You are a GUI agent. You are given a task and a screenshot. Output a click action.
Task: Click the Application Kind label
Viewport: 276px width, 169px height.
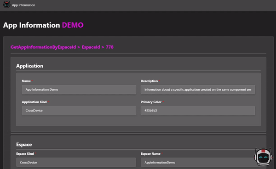click(x=34, y=102)
